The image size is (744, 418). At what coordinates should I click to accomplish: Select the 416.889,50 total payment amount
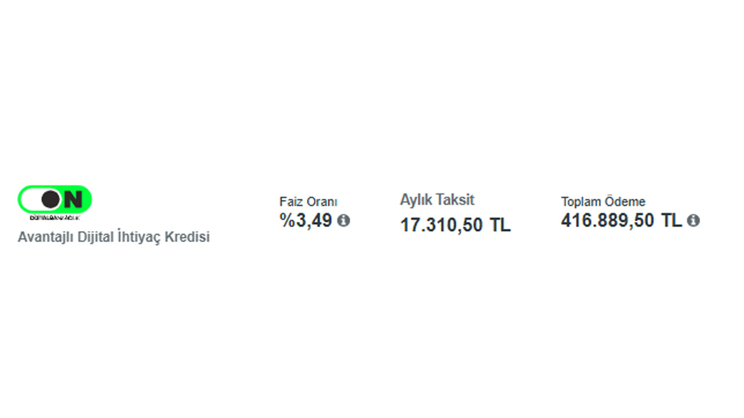click(x=607, y=221)
